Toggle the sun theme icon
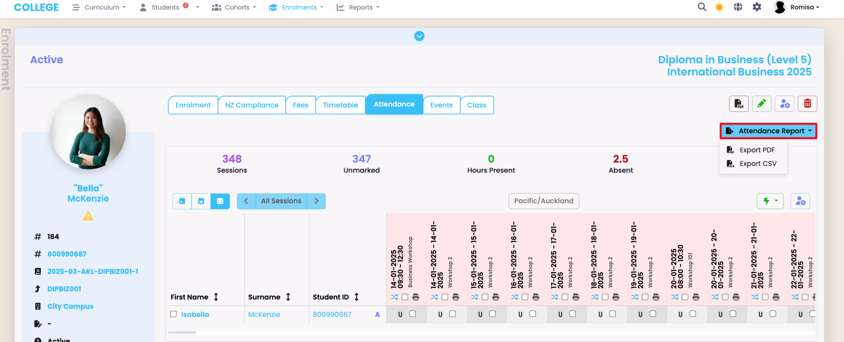 tap(719, 7)
